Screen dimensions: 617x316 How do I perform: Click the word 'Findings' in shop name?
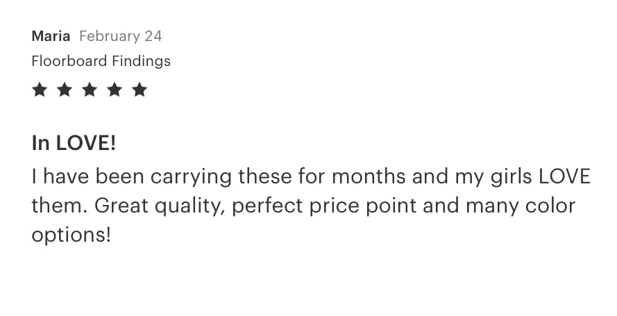point(142,61)
